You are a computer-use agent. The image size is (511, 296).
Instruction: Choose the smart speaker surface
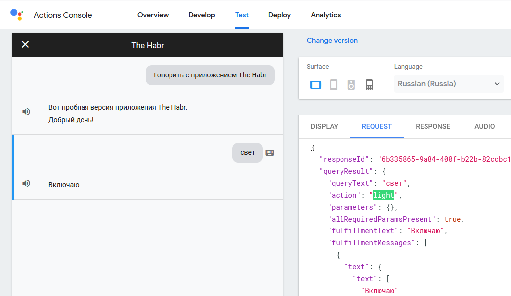coord(351,85)
